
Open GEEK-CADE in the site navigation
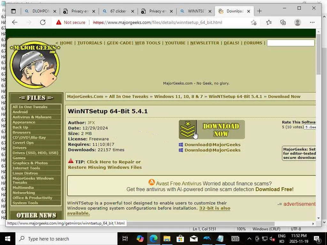pyautogui.click(x=119, y=43)
